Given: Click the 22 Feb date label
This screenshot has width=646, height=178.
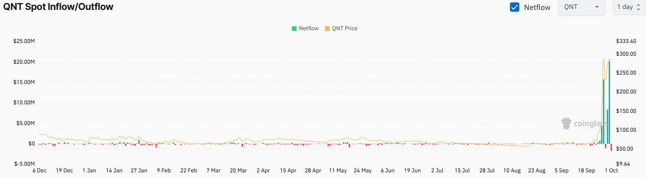Looking at the screenshot, I should [189, 170].
